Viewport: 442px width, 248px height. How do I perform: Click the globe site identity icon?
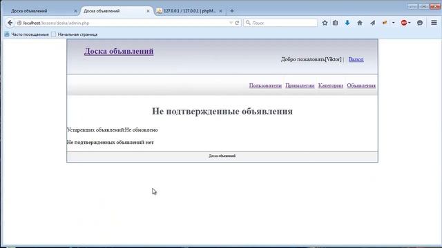[19, 23]
